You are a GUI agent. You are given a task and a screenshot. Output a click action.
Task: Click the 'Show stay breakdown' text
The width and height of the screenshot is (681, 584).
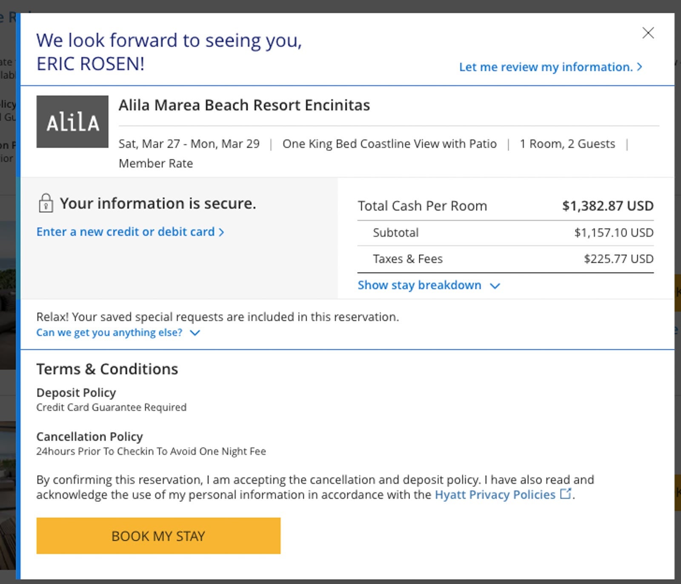pyautogui.click(x=419, y=285)
